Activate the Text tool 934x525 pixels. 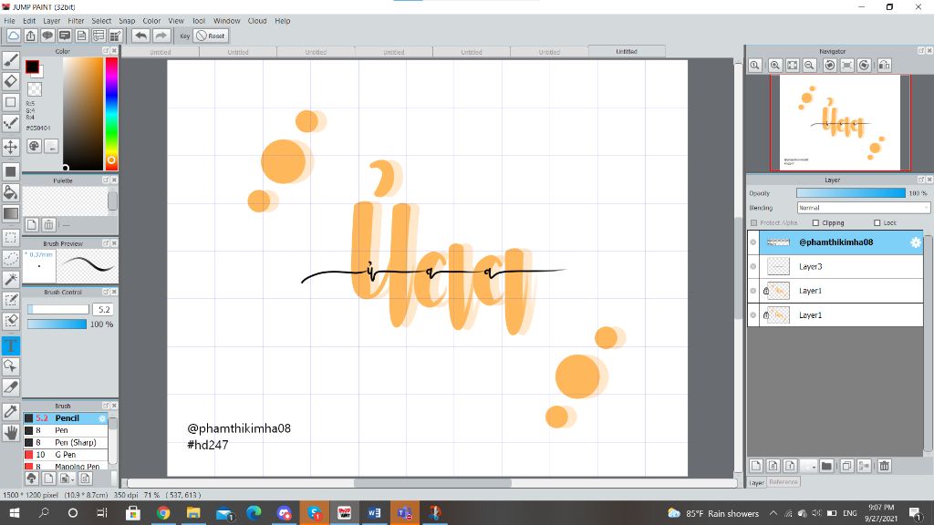(x=11, y=345)
